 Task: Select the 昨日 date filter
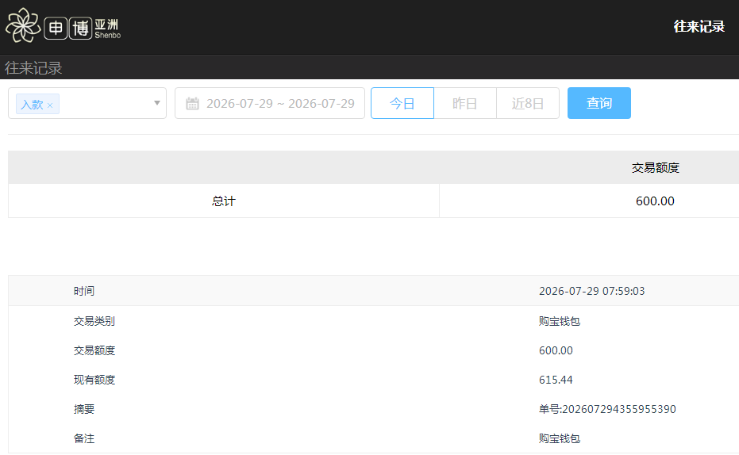(464, 103)
